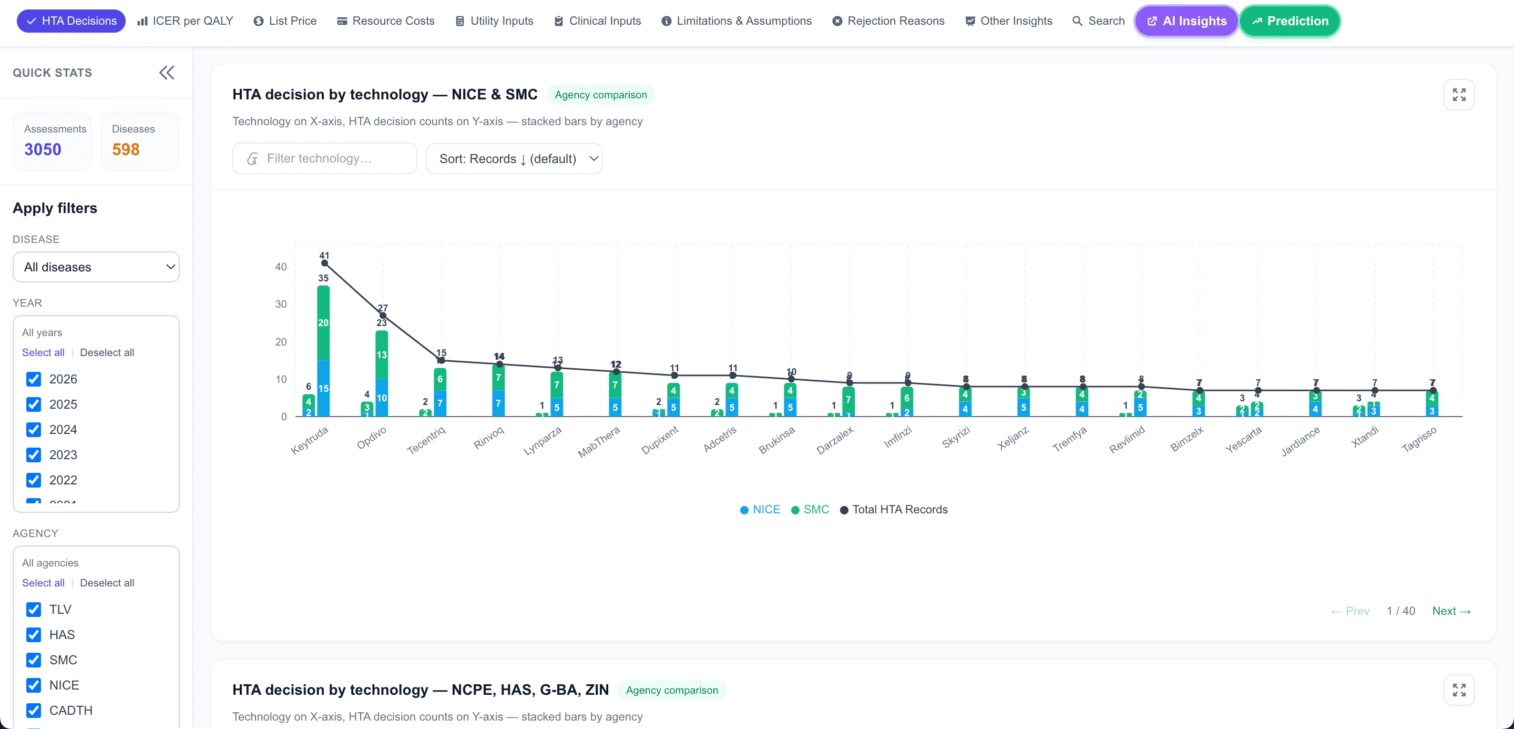Click the Tagrisso x-axis label

(x=1419, y=439)
